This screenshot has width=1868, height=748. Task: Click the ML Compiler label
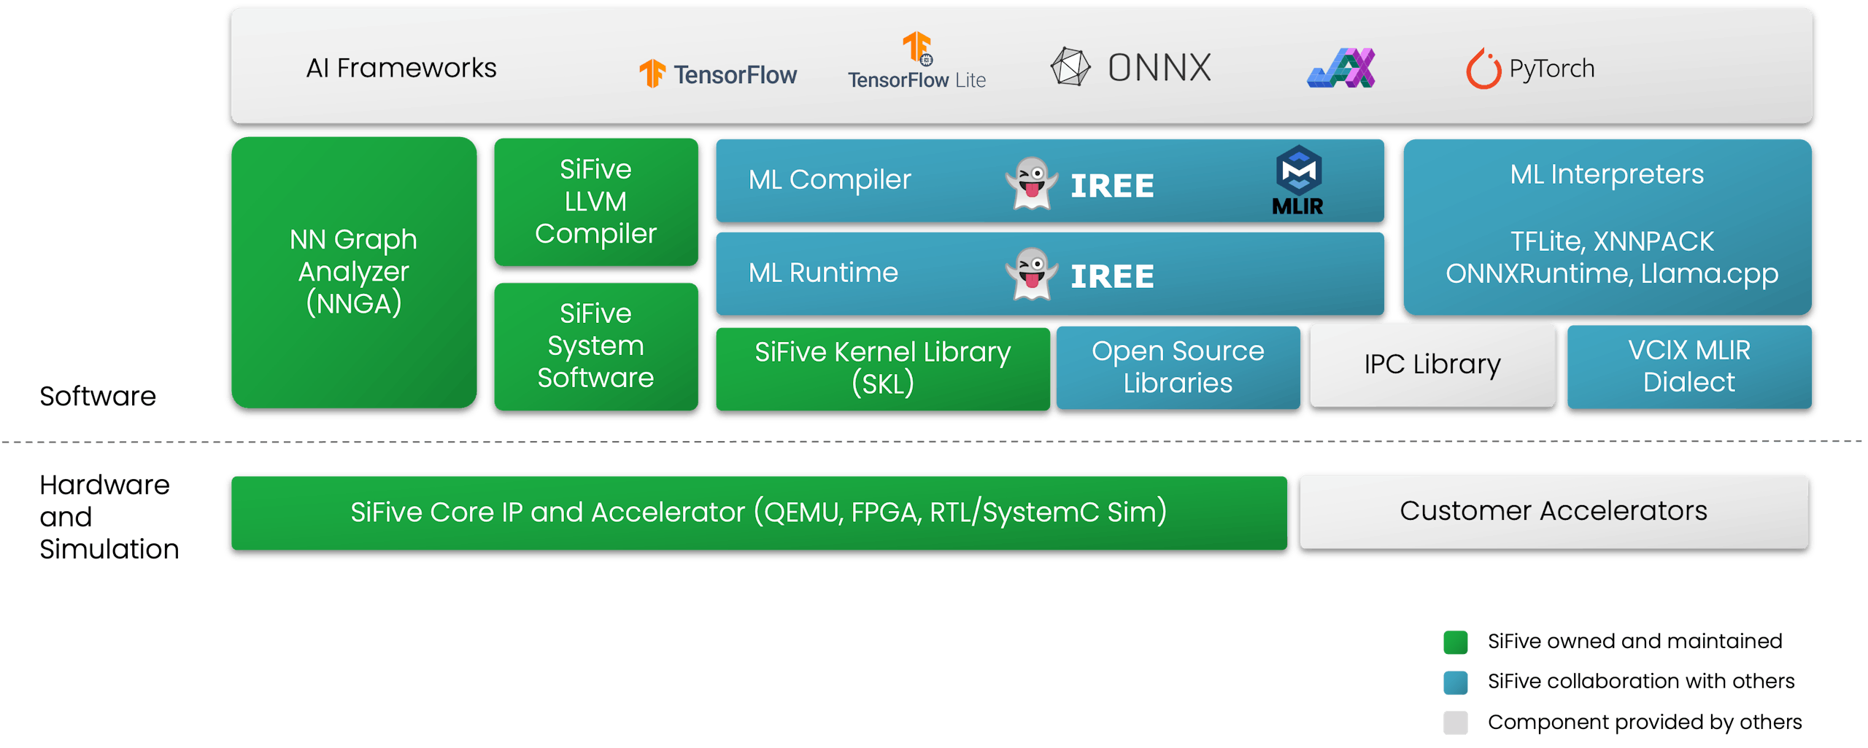830,180
